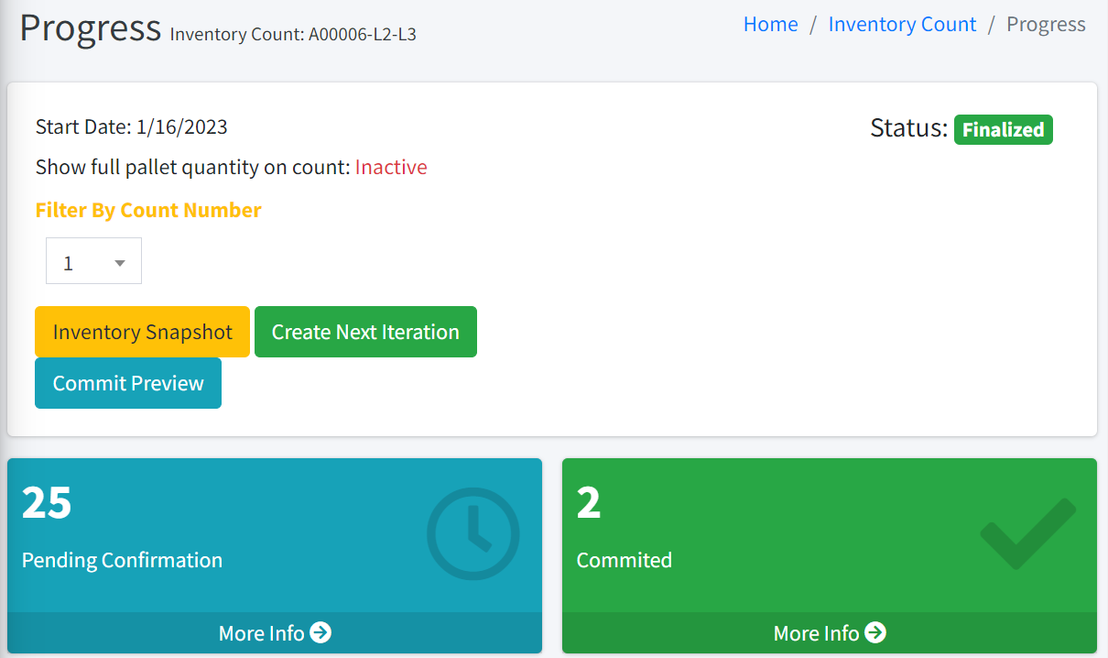Click the green Finalized status badge

point(1003,130)
